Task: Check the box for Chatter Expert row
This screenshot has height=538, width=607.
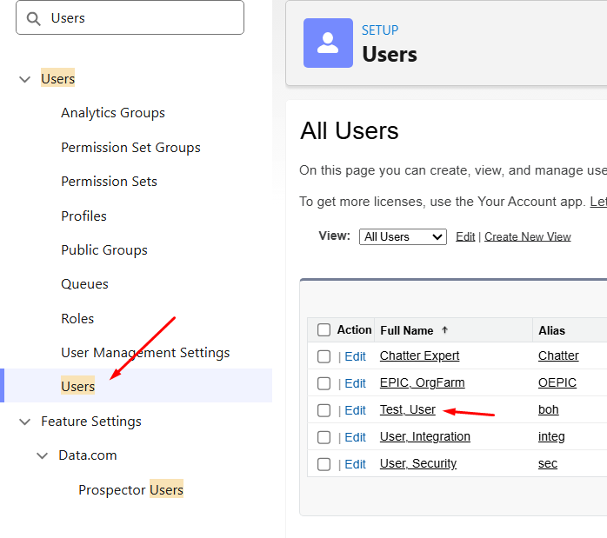Action: 324,356
